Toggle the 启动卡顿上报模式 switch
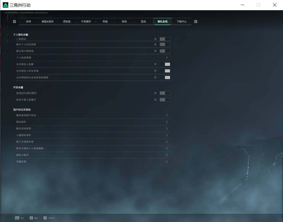The height and width of the screenshot is (222, 283). [x=165, y=100]
